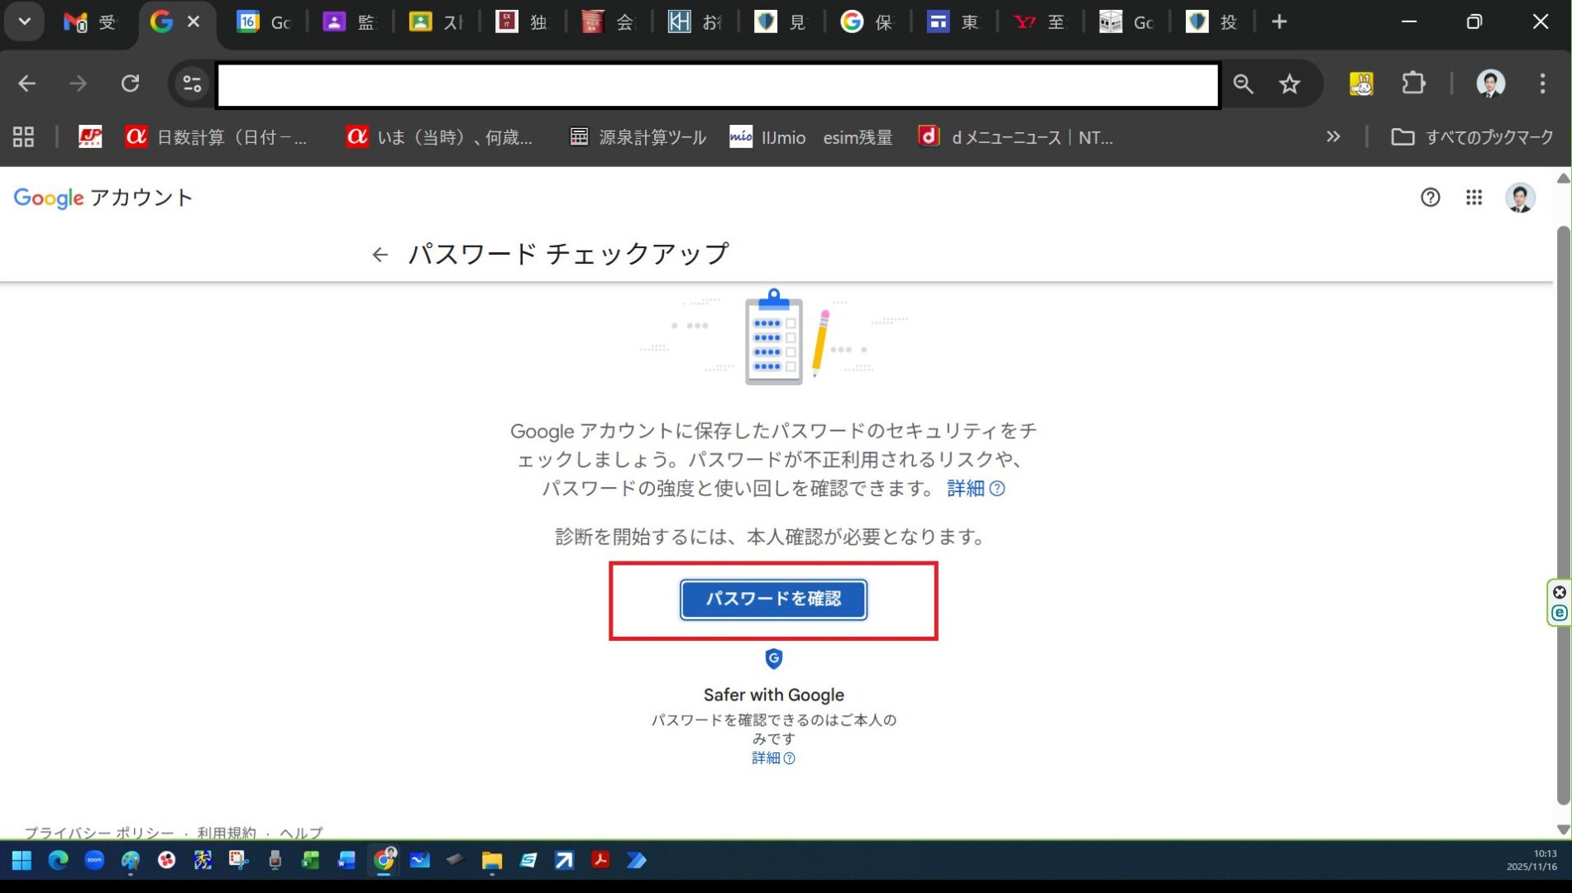
Task: Open the 源泉計算ツール bookmark
Action: coord(638,137)
